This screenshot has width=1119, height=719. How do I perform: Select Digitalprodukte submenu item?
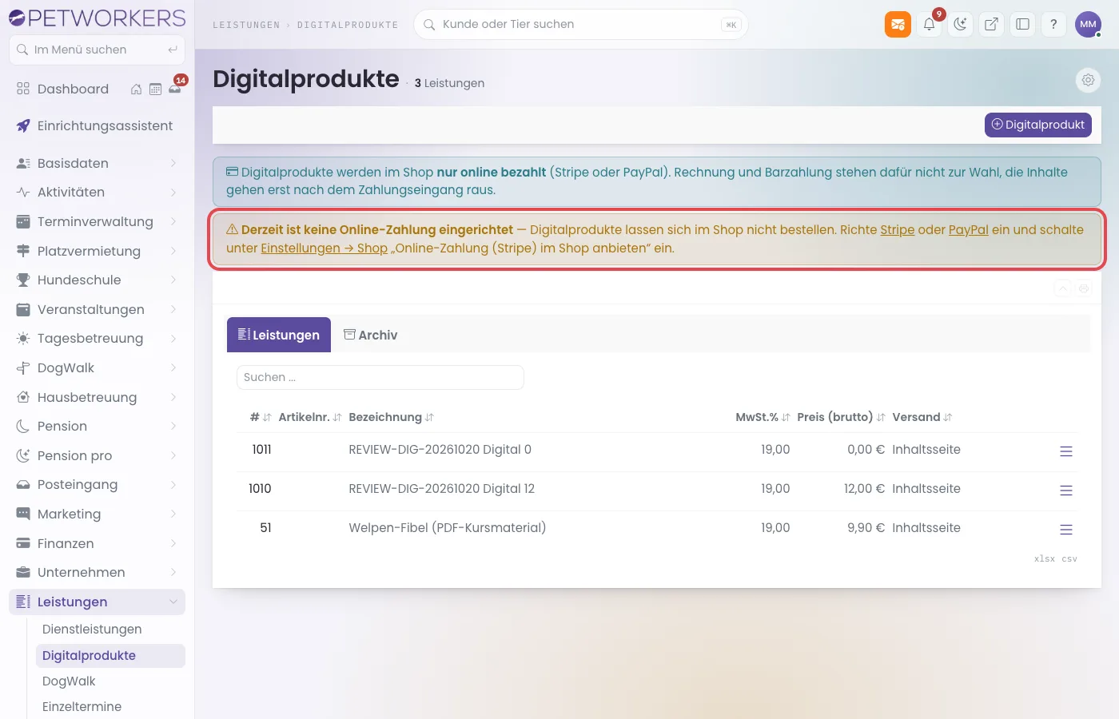110,655
